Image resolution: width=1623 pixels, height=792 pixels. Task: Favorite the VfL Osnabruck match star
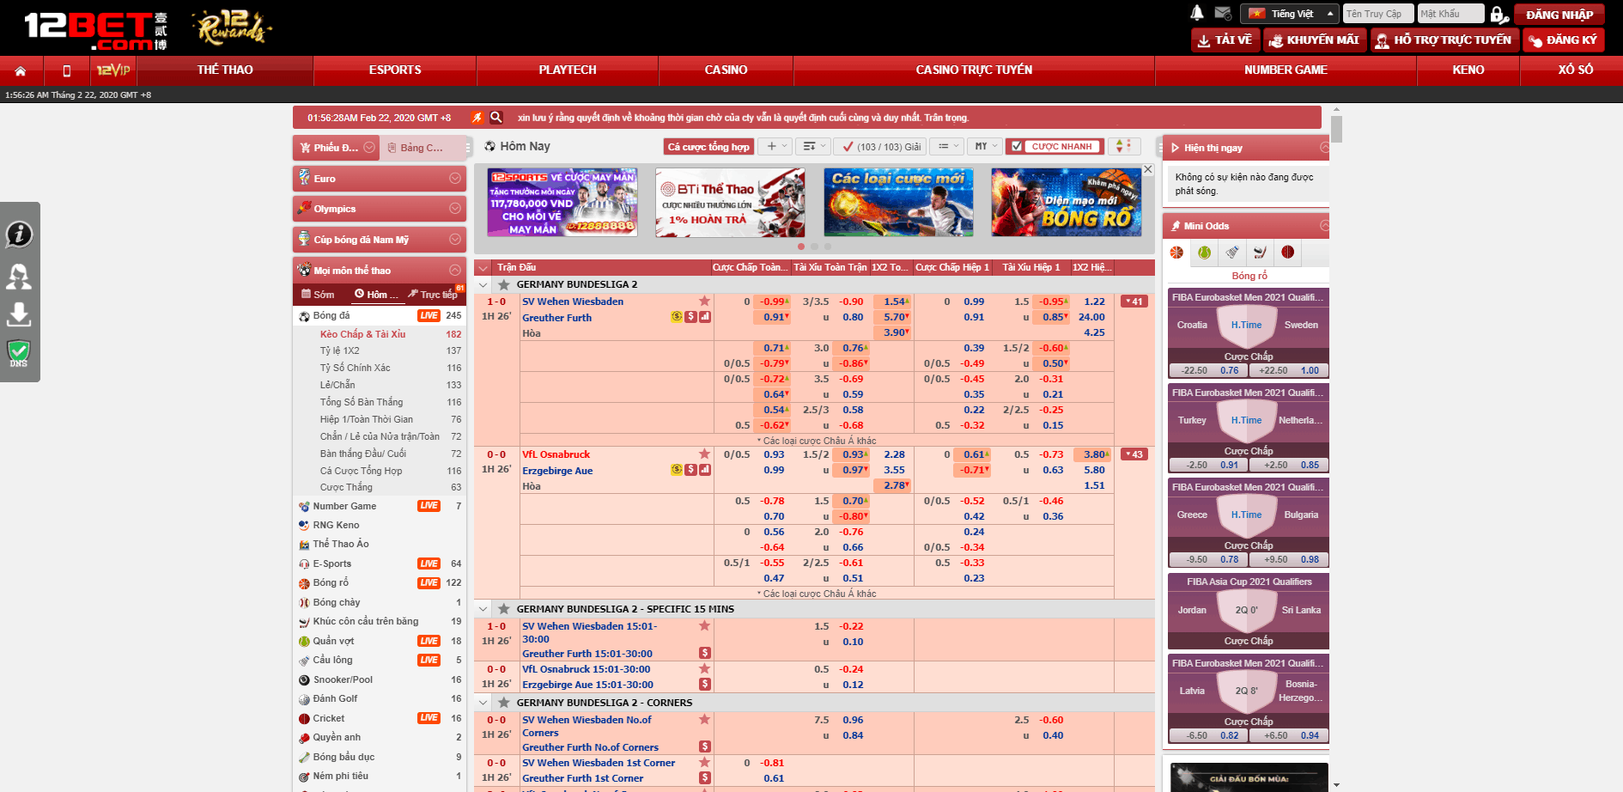(704, 454)
